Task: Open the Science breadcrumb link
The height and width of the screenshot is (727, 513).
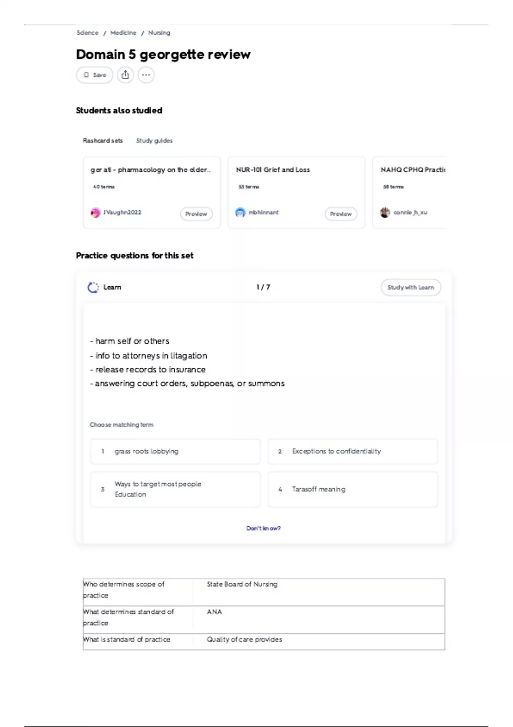Action: tap(88, 33)
